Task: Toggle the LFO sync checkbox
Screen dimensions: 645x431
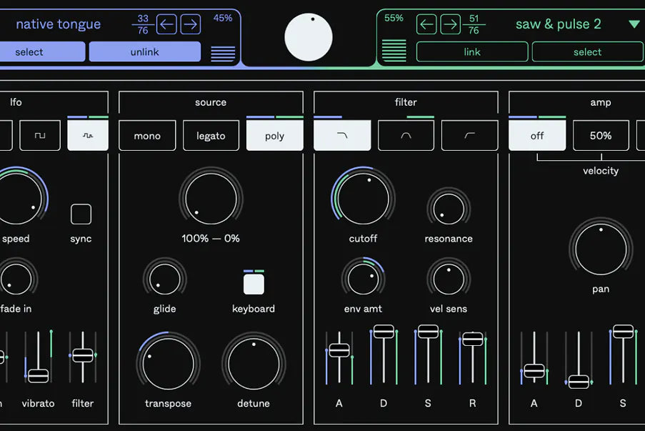Action: click(81, 214)
